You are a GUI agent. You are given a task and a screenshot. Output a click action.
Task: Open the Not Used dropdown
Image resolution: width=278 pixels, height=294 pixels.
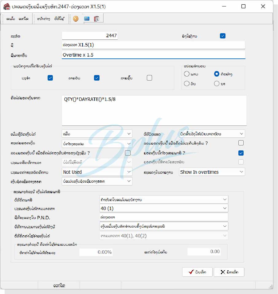point(97,172)
